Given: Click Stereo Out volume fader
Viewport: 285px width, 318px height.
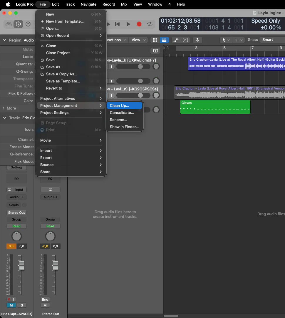Looking at the screenshot, I should [x=56, y=266].
